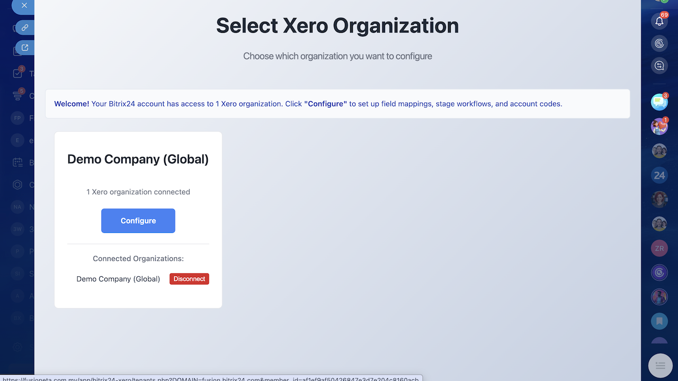Open calendar icon in left sidebar
The height and width of the screenshot is (381, 678).
click(17, 162)
